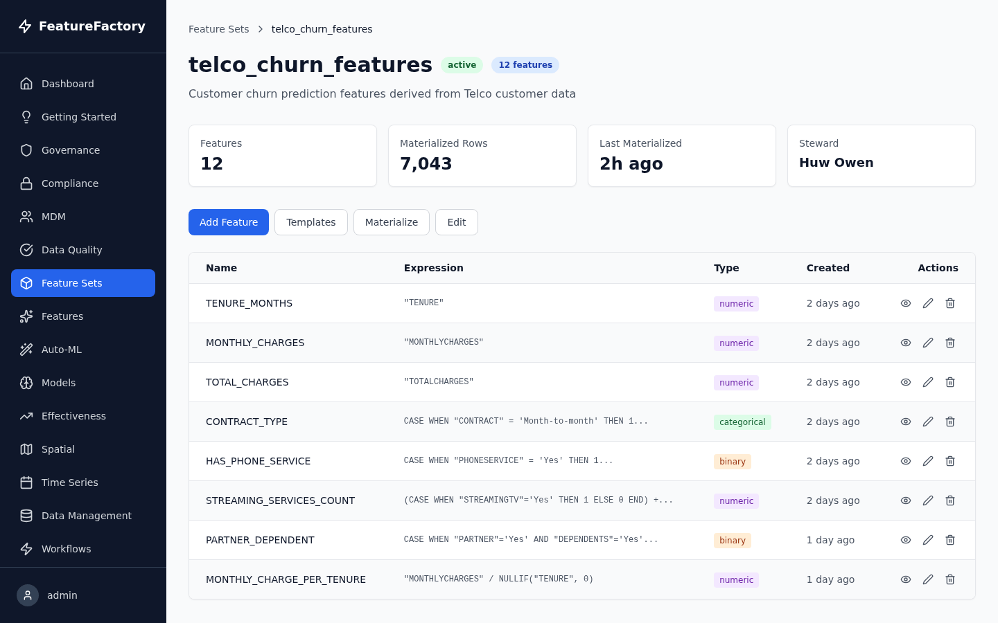Edit TENURE_MONTHS using its pencil icon
The width and height of the screenshot is (998, 623).
click(x=928, y=303)
